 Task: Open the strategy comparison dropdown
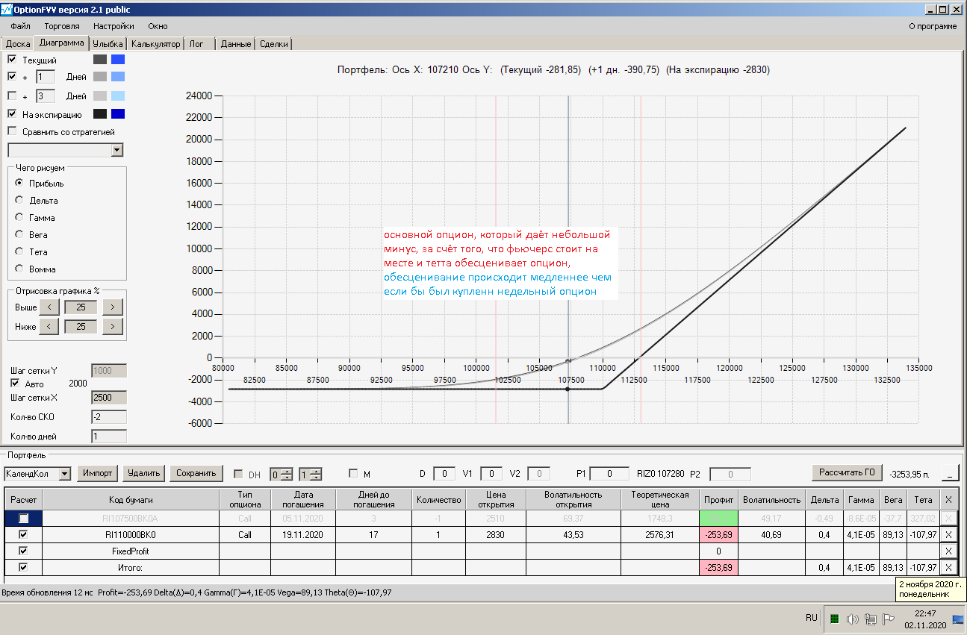click(117, 151)
